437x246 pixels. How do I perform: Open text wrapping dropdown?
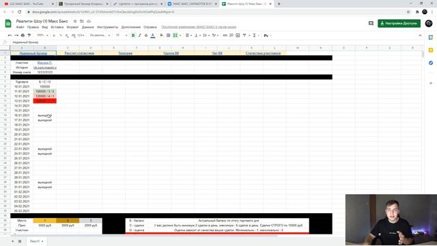click(206, 36)
